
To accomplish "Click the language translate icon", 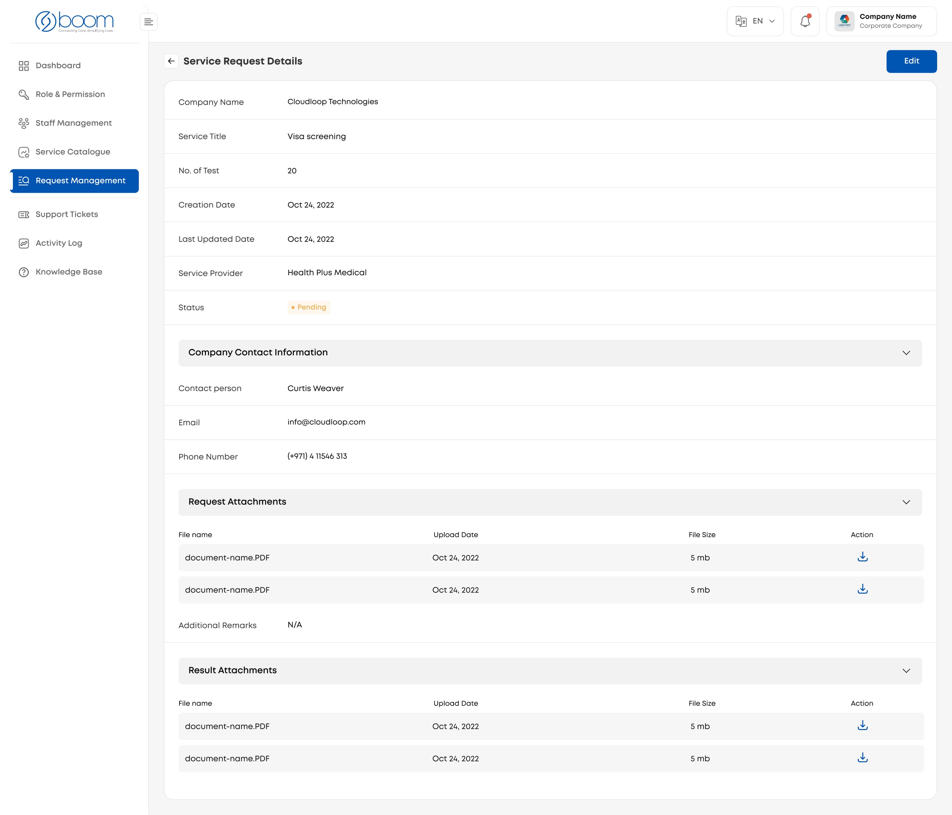I will 741,21.
